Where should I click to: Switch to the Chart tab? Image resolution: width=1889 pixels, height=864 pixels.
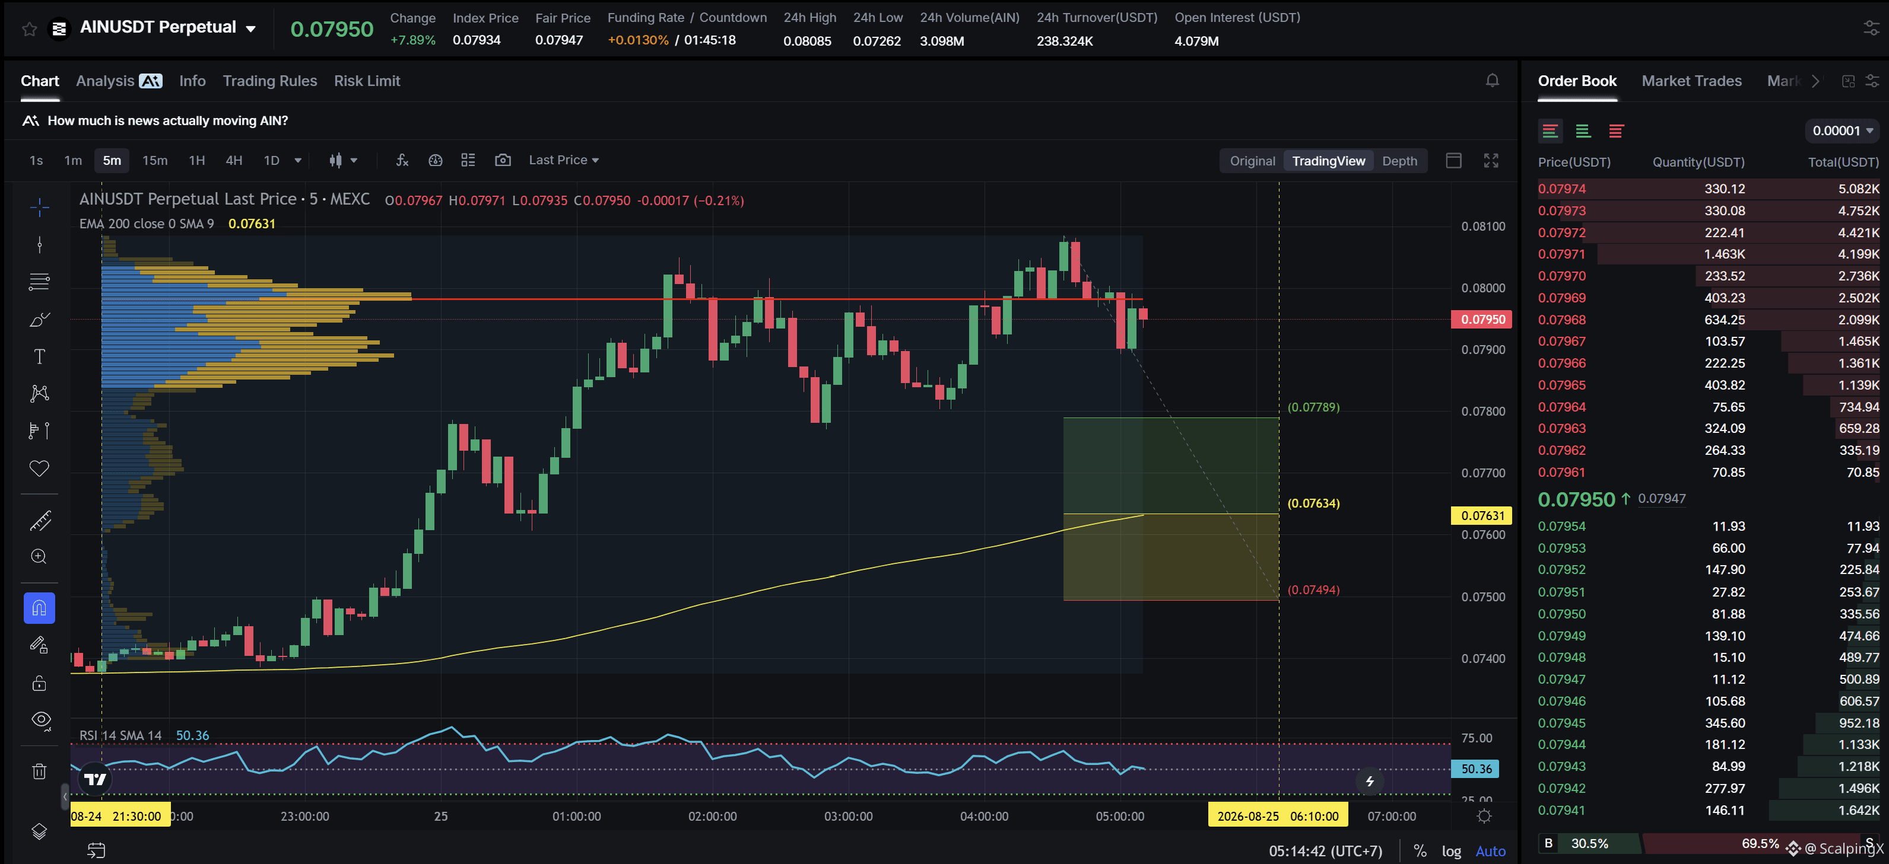pos(40,81)
